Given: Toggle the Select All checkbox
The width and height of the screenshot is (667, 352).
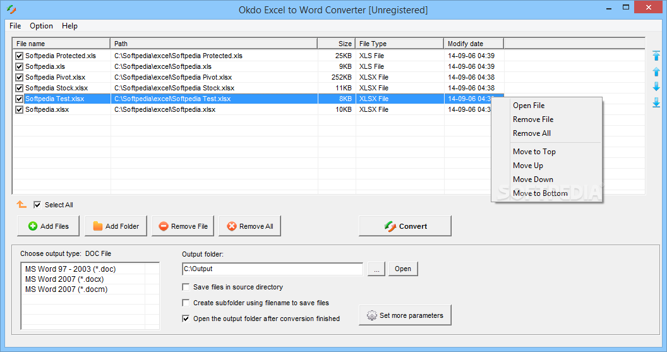Looking at the screenshot, I should (x=37, y=205).
